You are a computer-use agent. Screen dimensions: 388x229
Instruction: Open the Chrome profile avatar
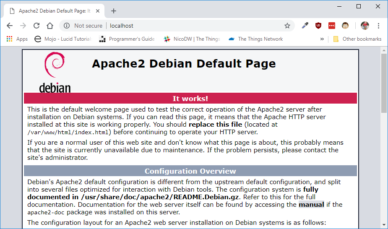[x=365, y=26]
